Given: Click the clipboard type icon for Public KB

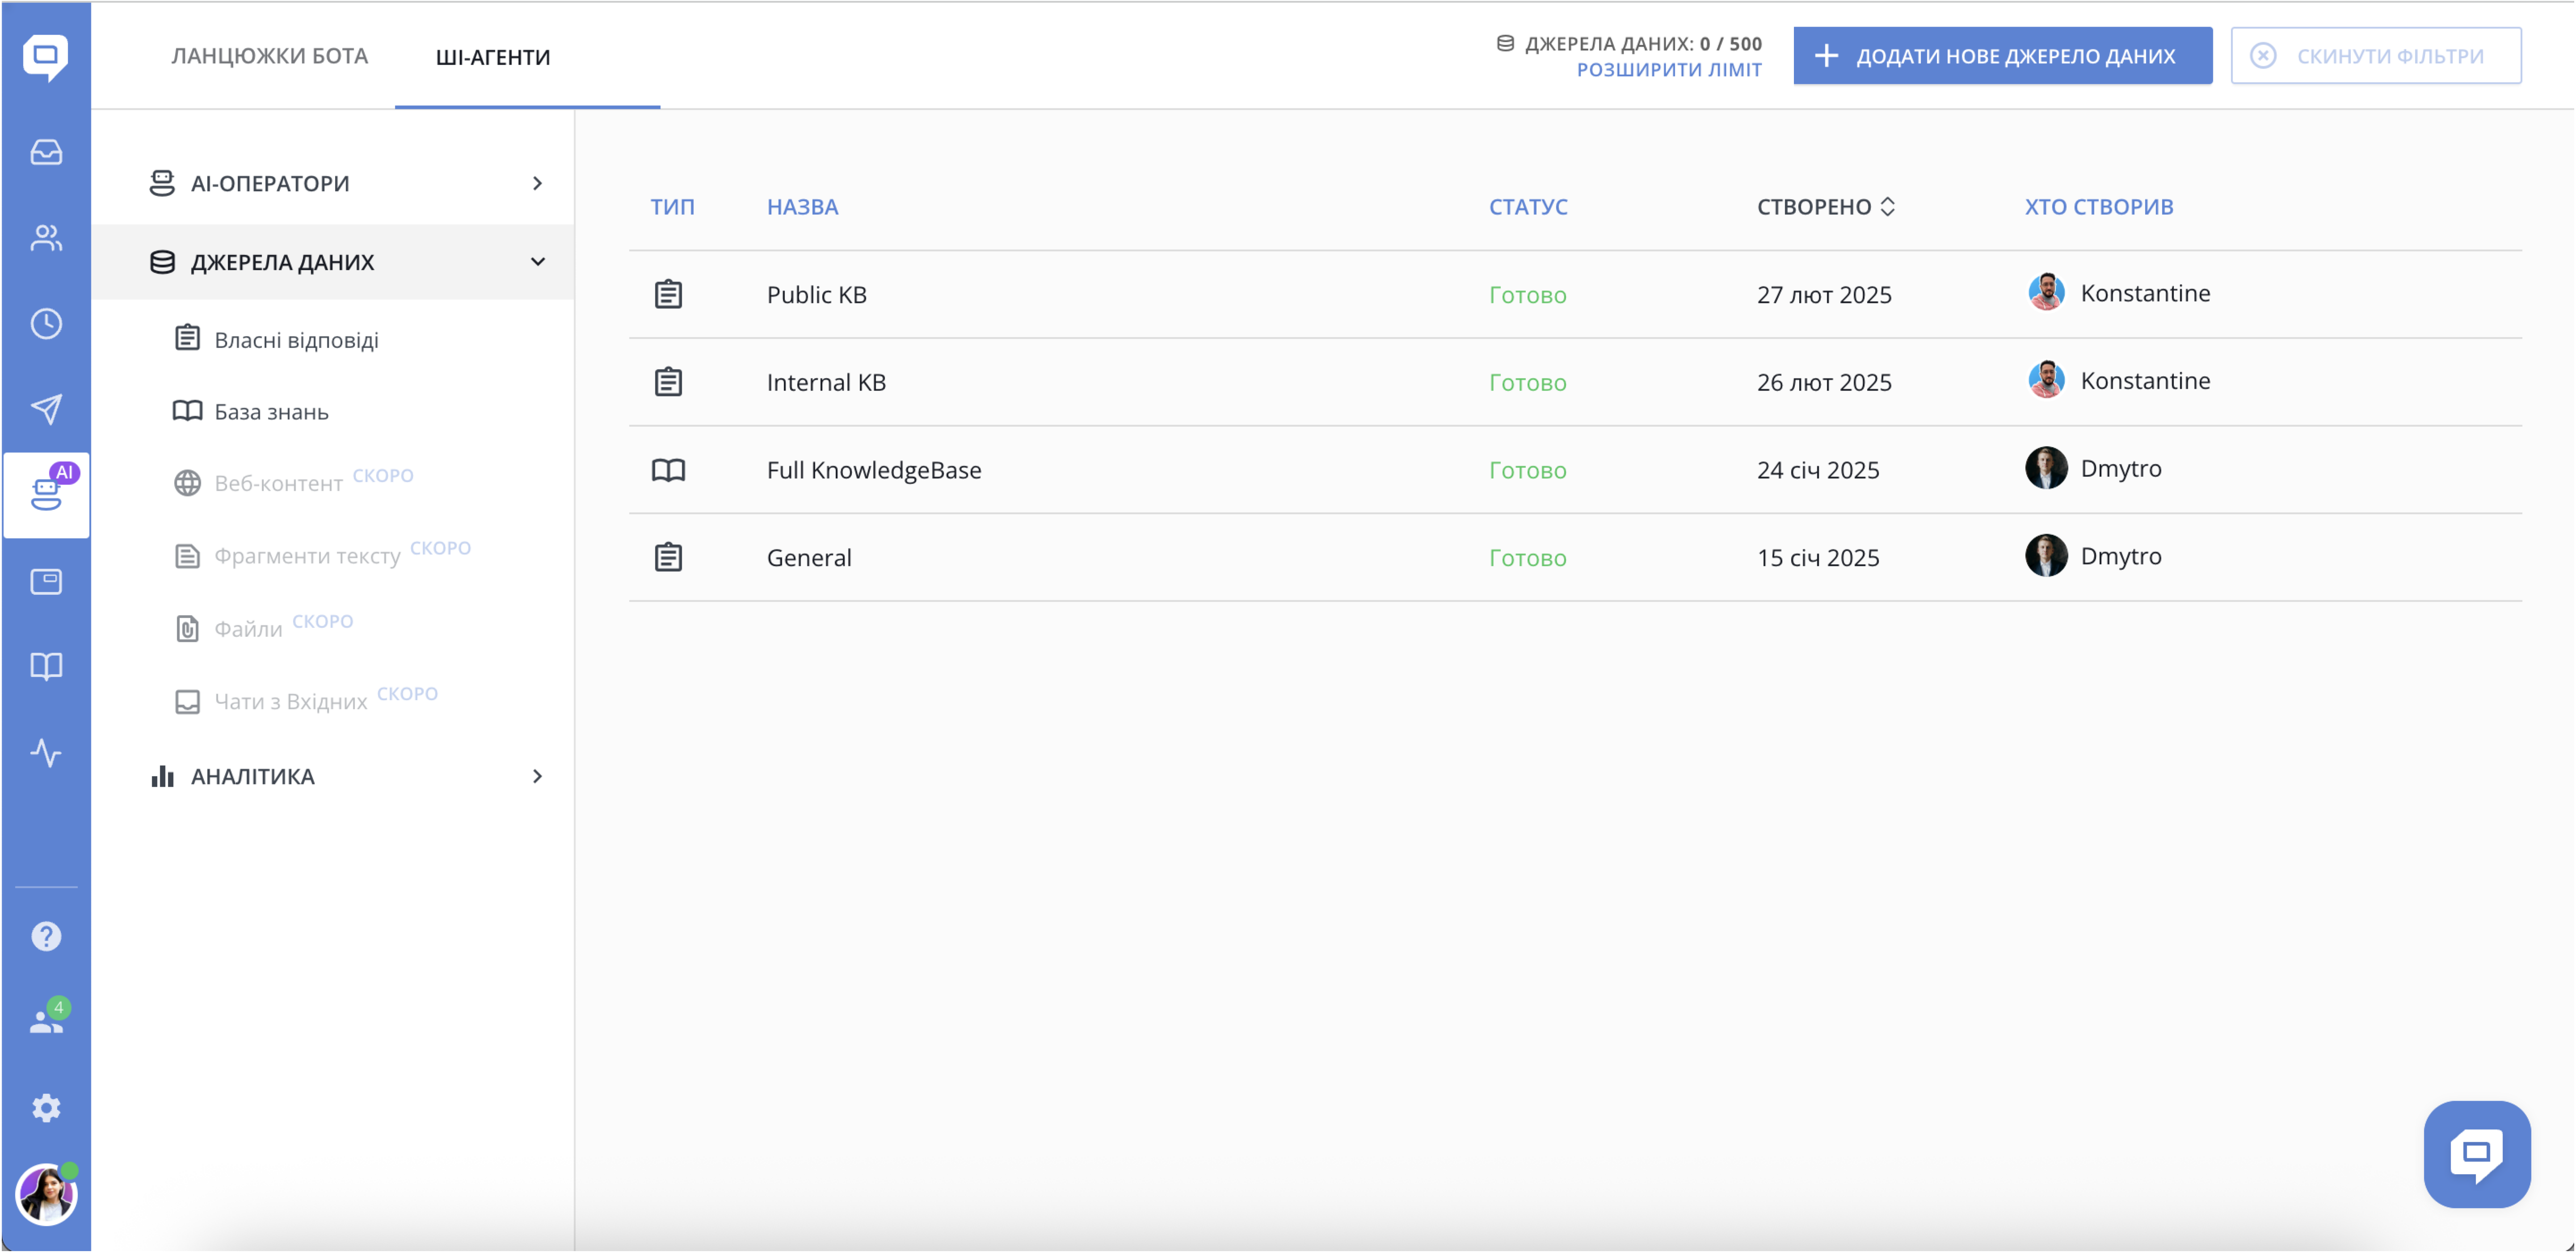Looking at the screenshot, I should (x=668, y=294).
